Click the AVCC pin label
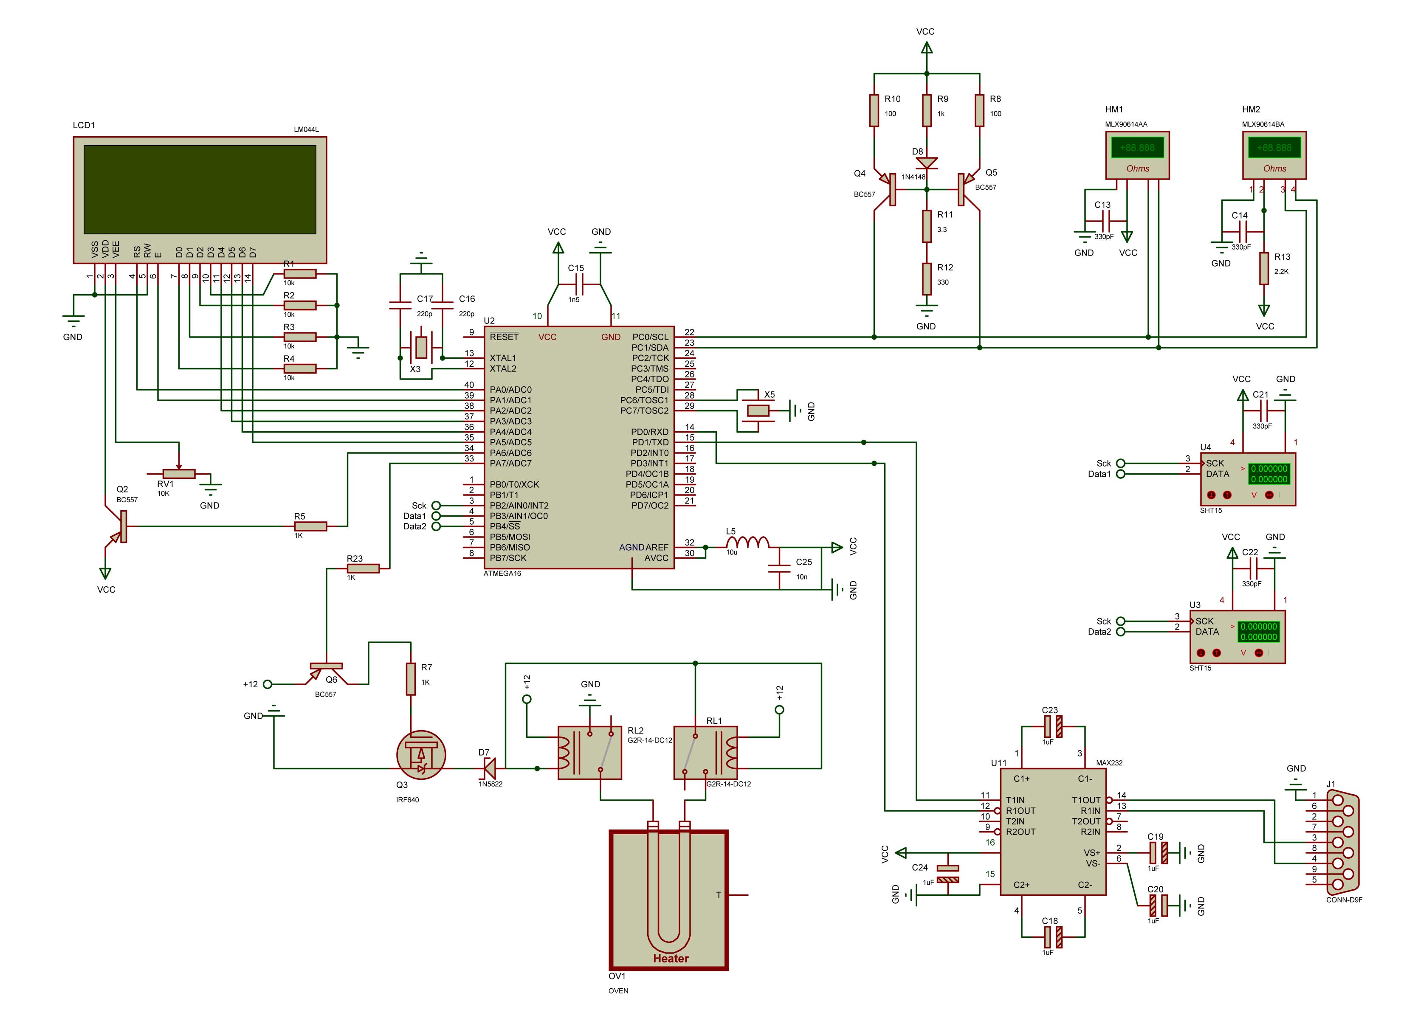Viewport: 1401px width, 1032px height. pyautogui.click(x=656, y=558)
